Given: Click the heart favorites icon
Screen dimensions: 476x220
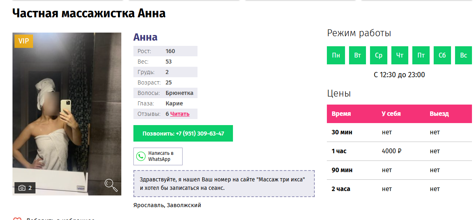Looking at the screenshot, I should point(17,219).
